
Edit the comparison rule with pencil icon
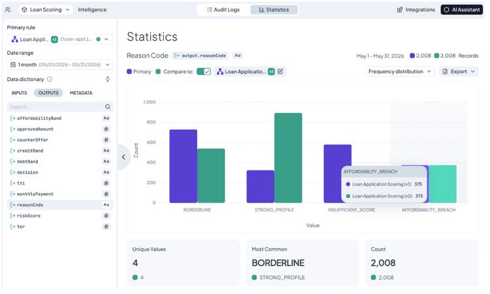(x=280, y=72)
